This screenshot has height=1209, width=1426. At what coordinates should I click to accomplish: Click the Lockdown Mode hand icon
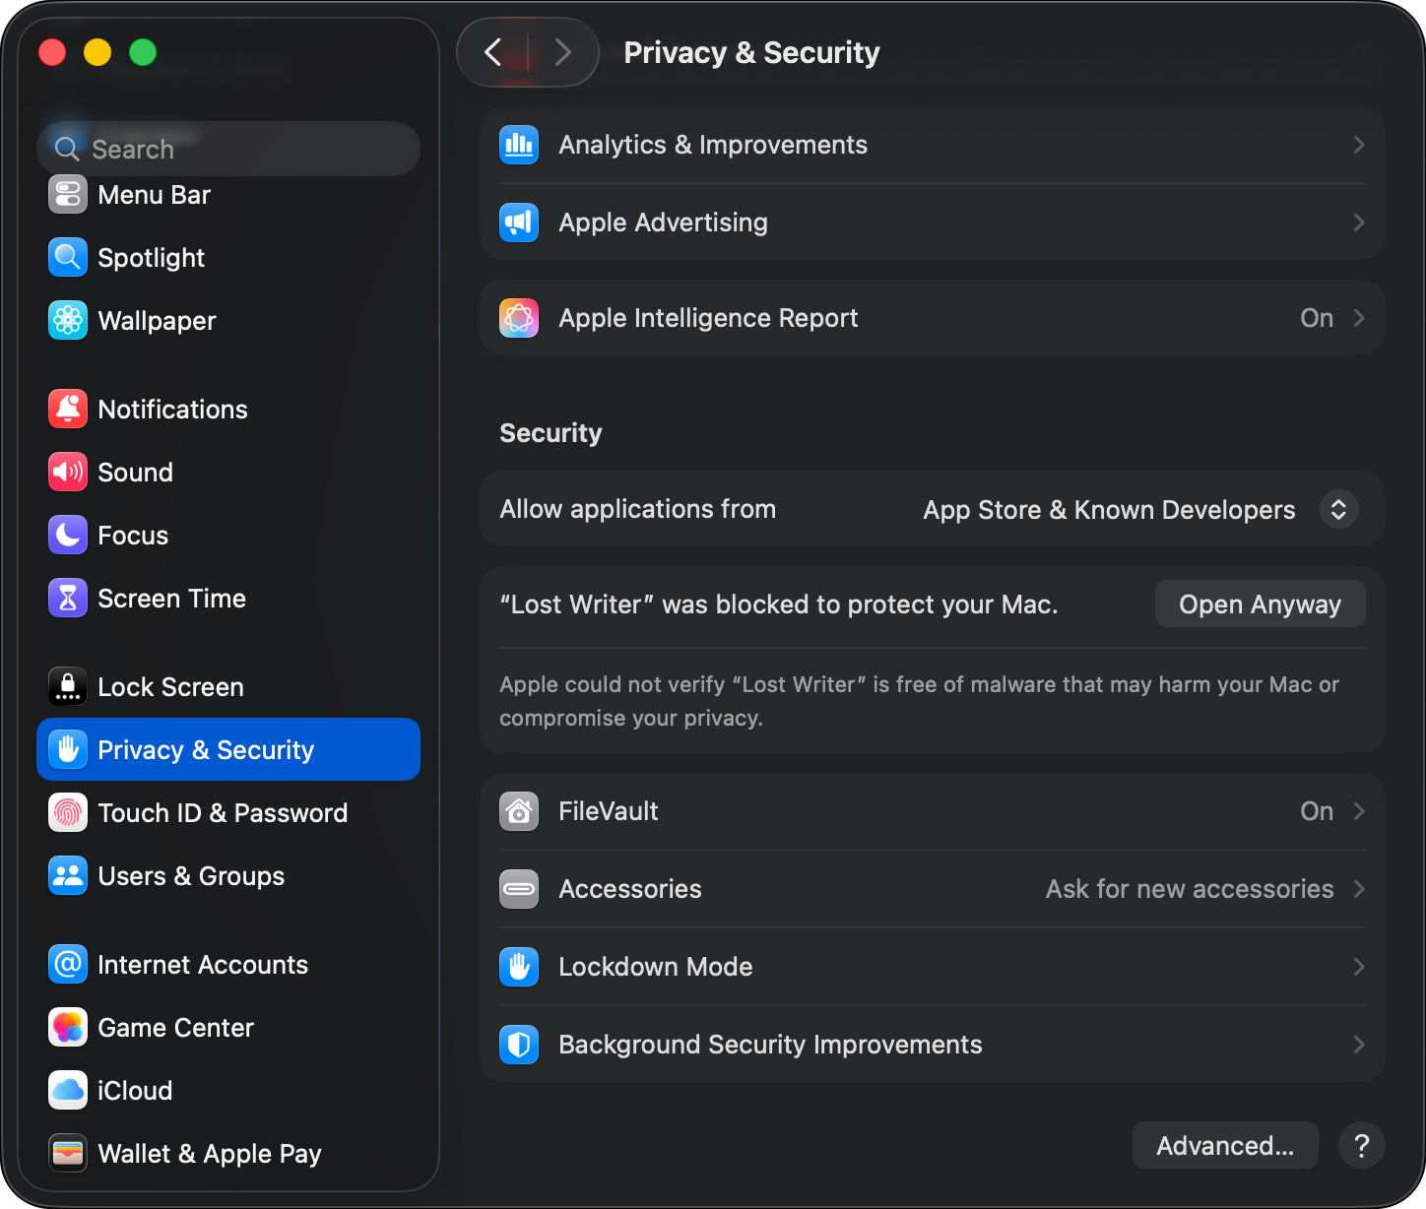coord(519,967)
